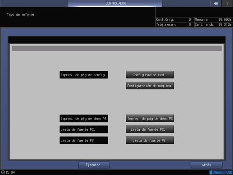This screenshot has height=175, width=233.
Task: Click the Trbj.reserv counter field
Action: click(175, 24)
